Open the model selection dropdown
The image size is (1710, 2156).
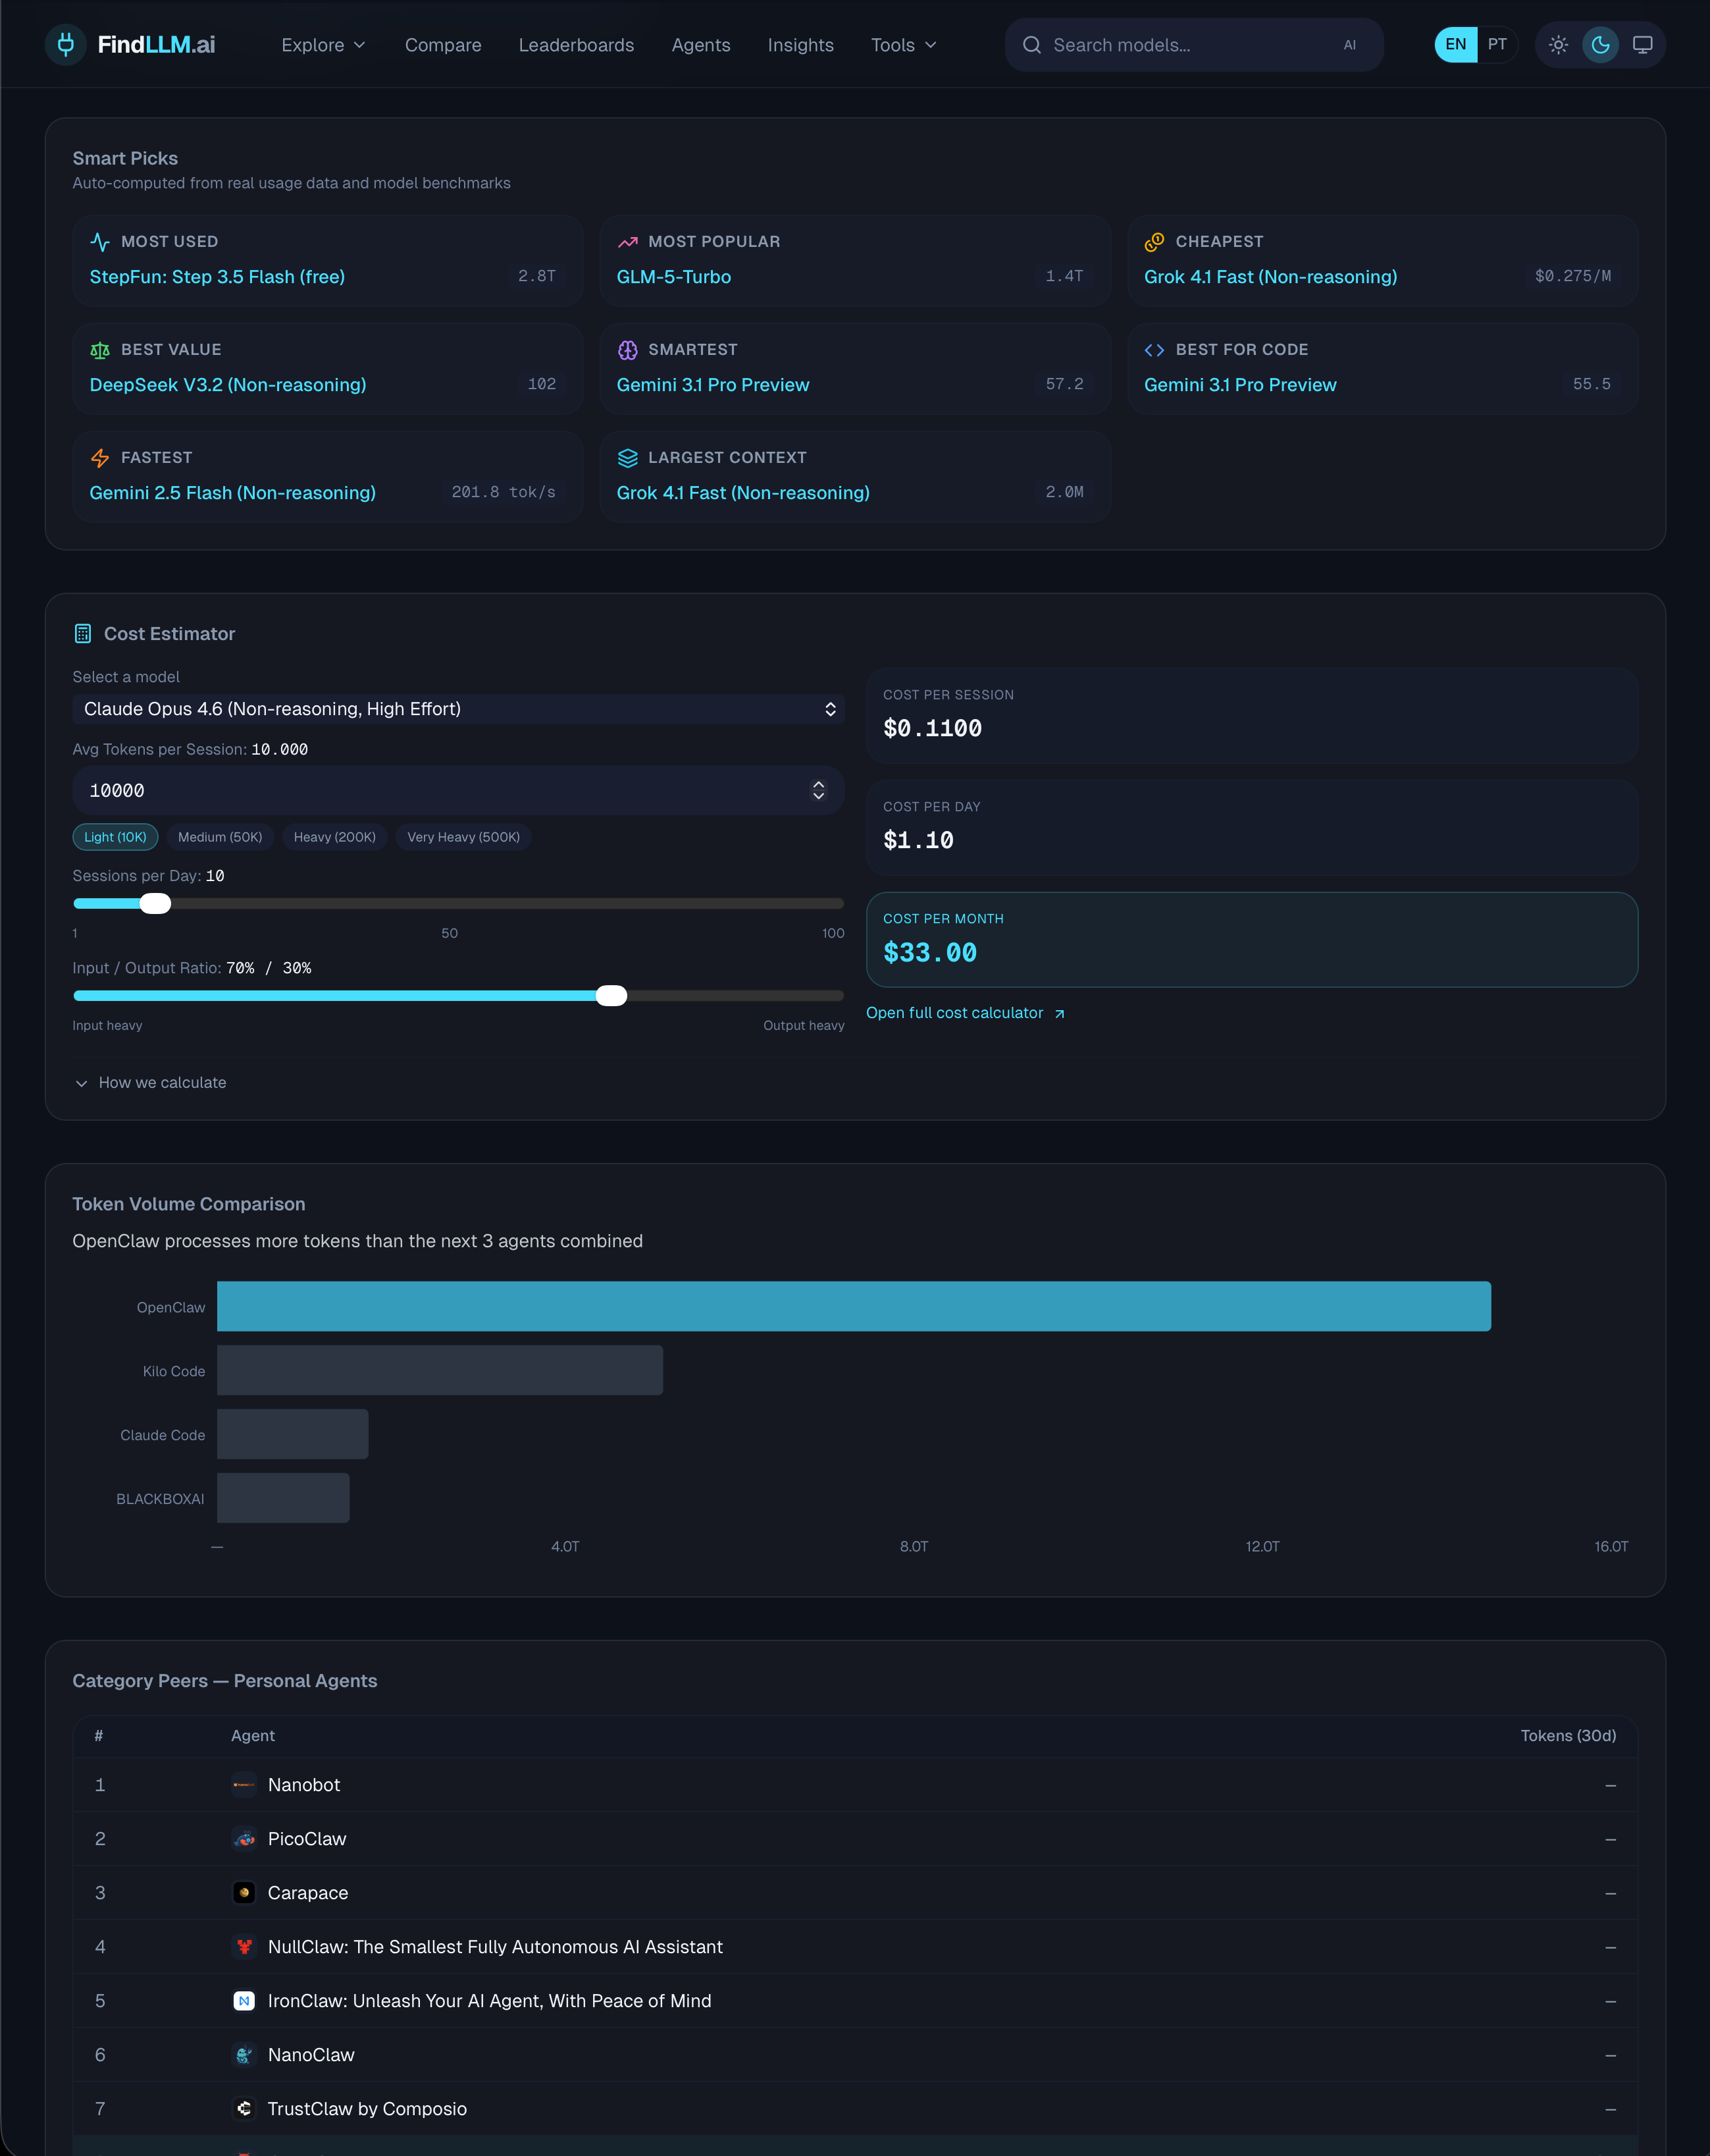[457, 709]
